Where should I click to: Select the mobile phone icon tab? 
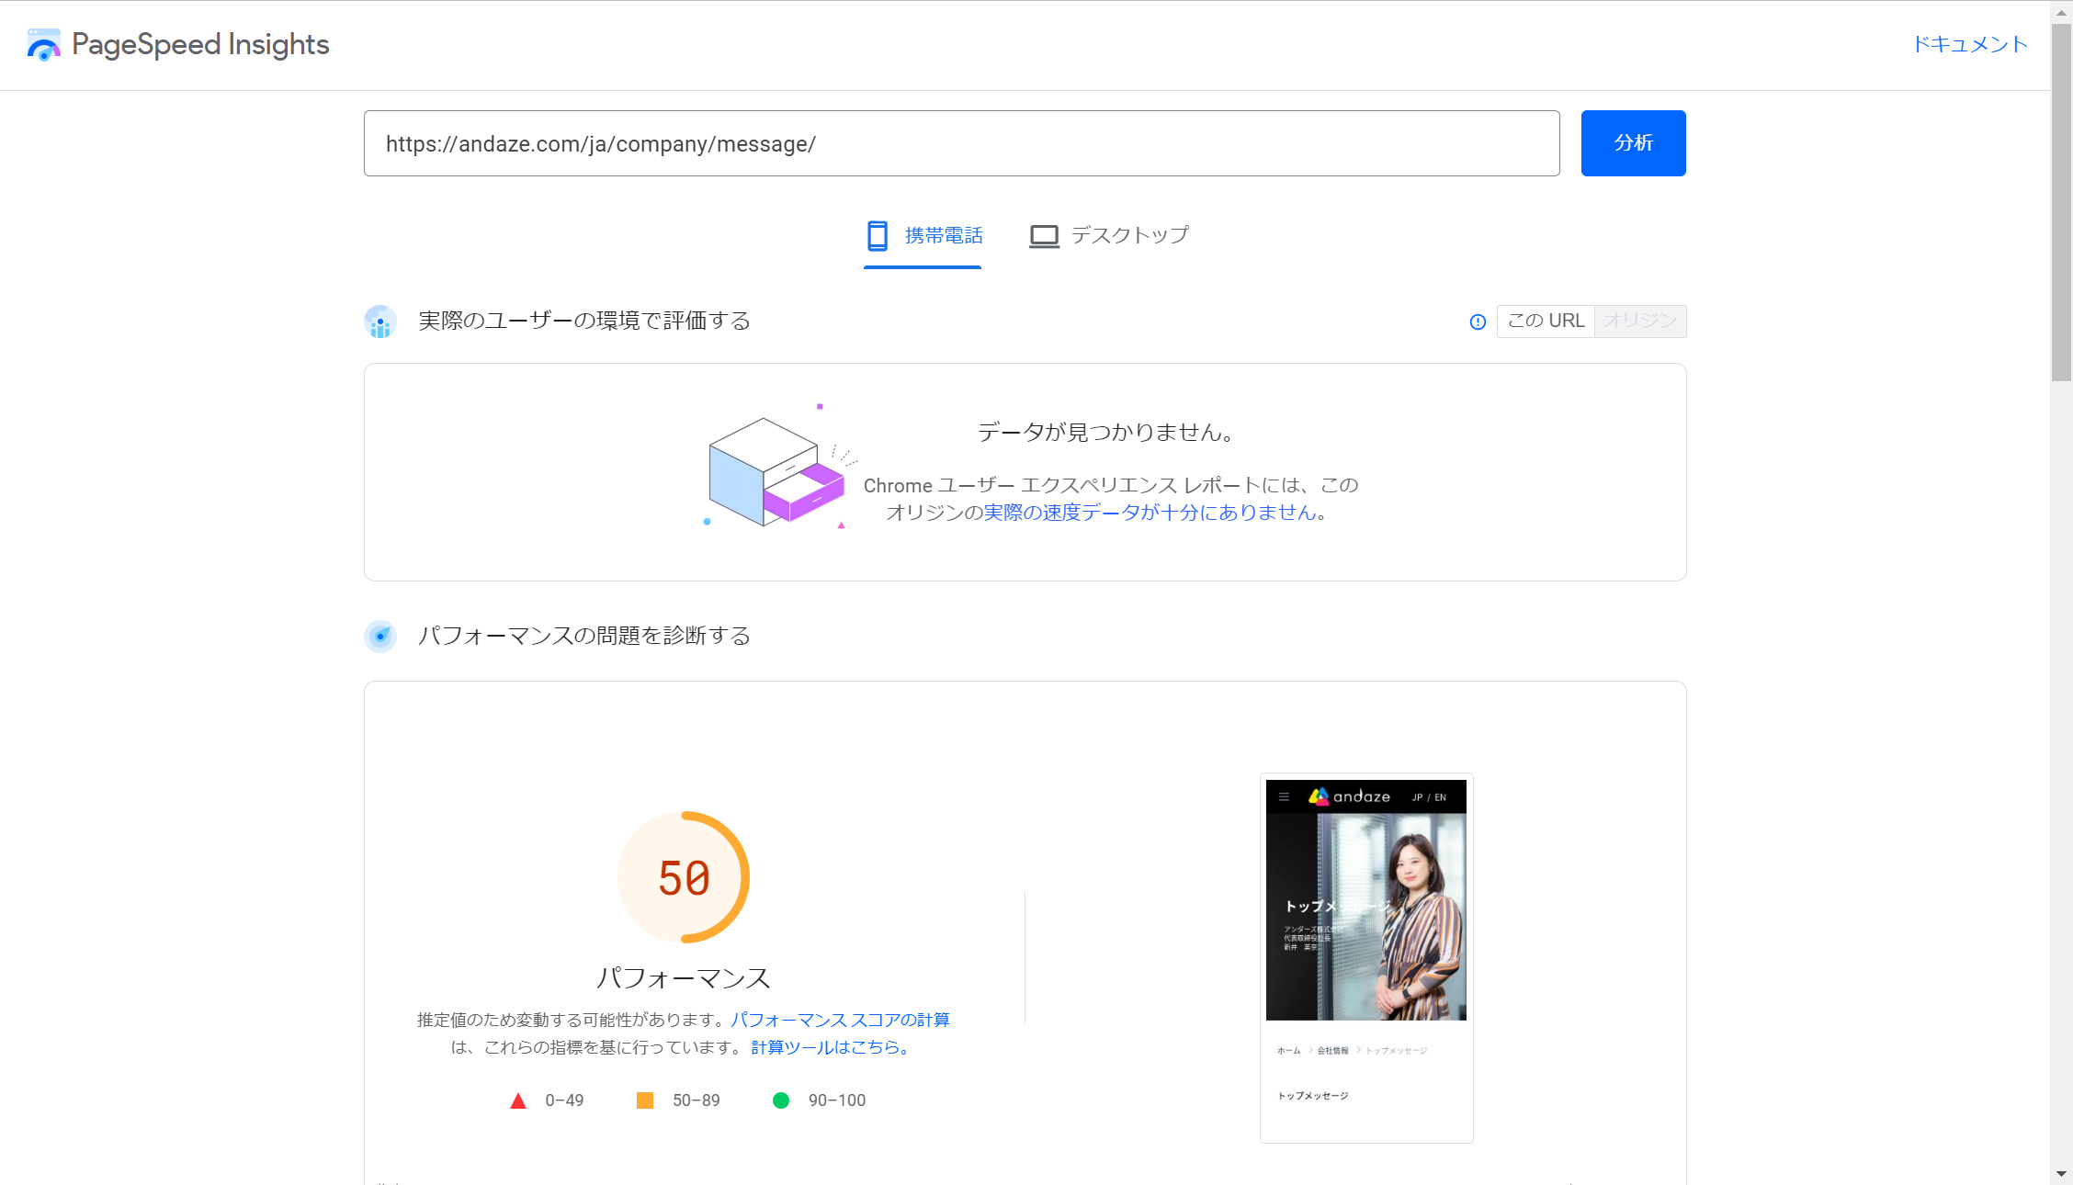click(877, 235)
